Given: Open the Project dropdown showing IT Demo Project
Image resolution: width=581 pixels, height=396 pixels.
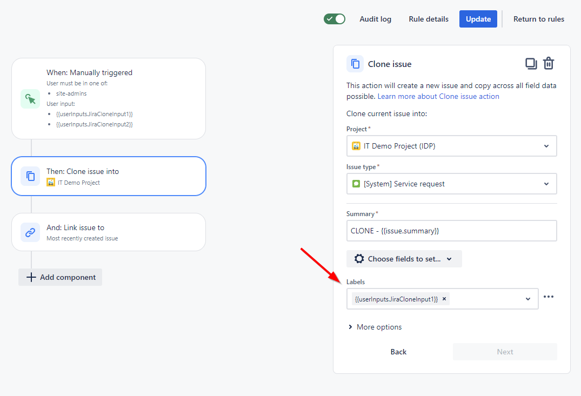Looking at the screenshot, I should pyautogui.click(x=451, y=146).
